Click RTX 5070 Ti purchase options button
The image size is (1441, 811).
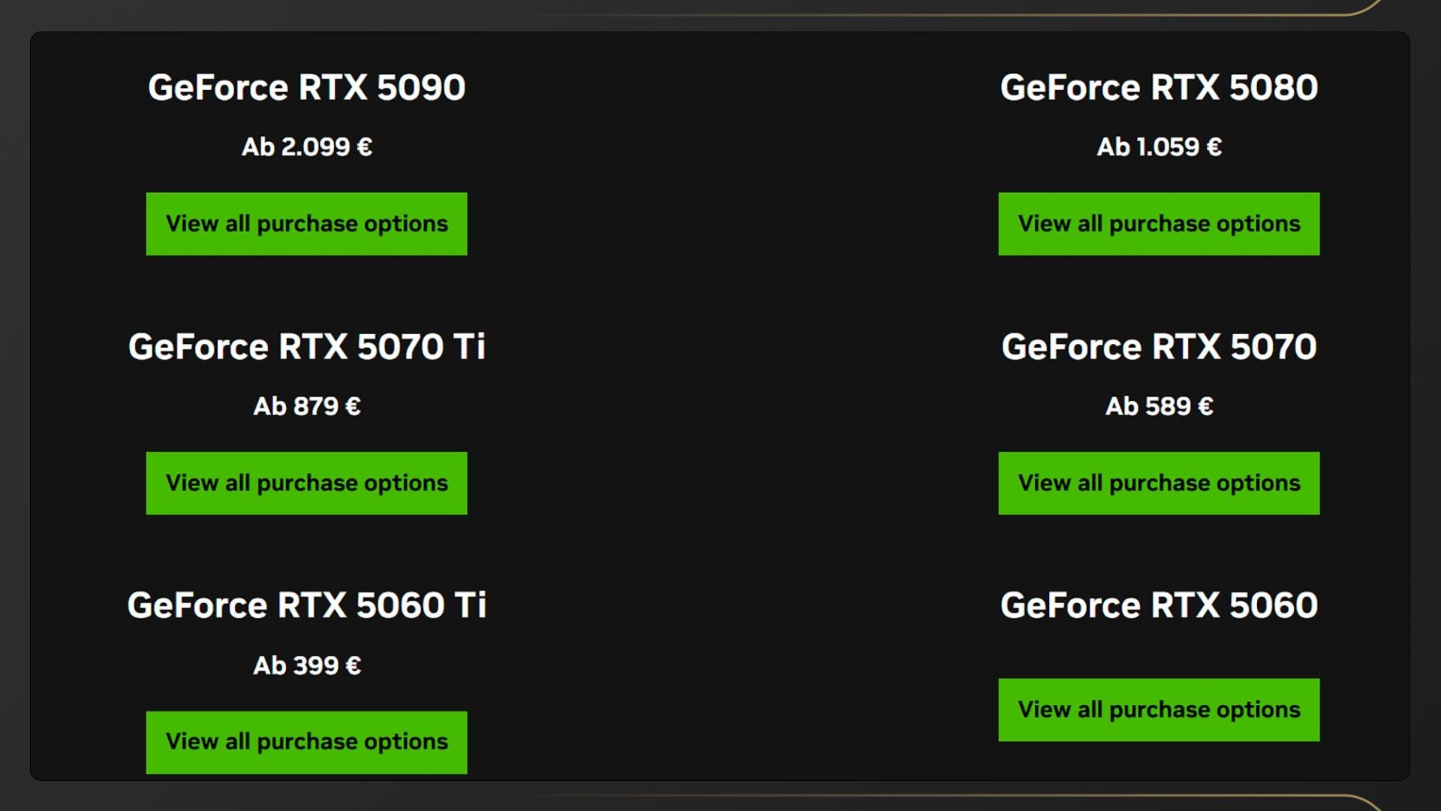pos(306,483)
